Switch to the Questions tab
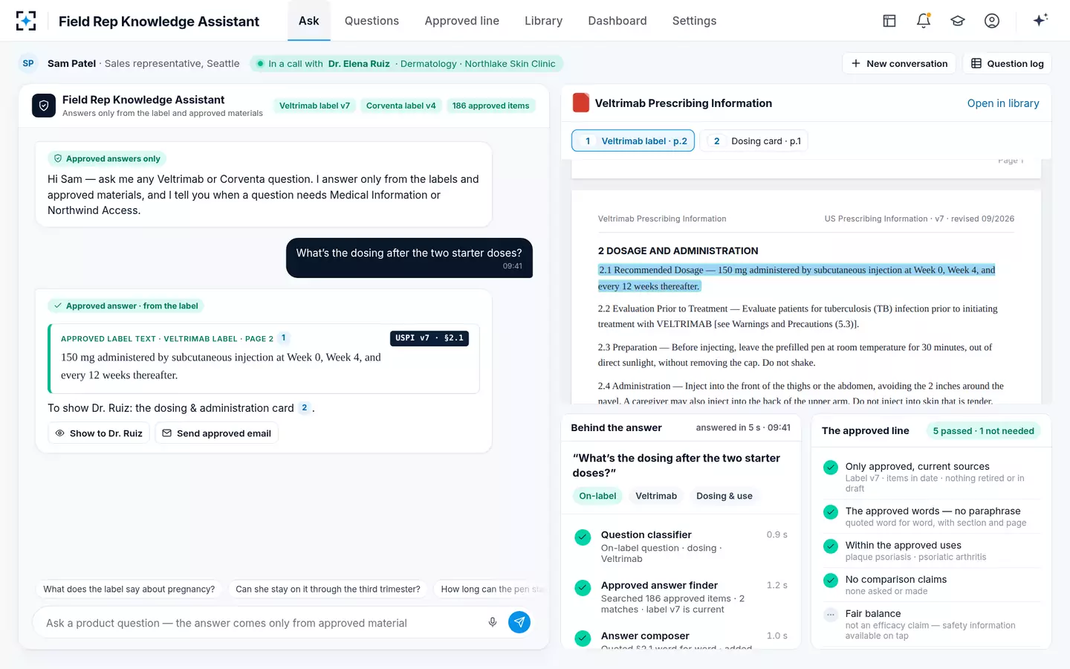This screenshot has height=669, width=1070. point(372,21)
